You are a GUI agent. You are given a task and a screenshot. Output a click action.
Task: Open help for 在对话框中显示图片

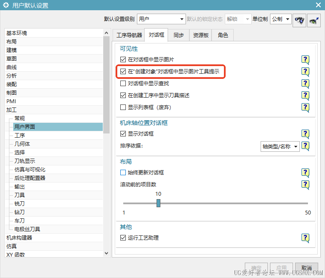click(x=305, y=60)
